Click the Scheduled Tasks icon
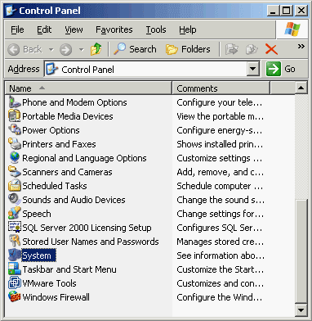312x321 pixels. pyautogui.click(x=15, y=186)
